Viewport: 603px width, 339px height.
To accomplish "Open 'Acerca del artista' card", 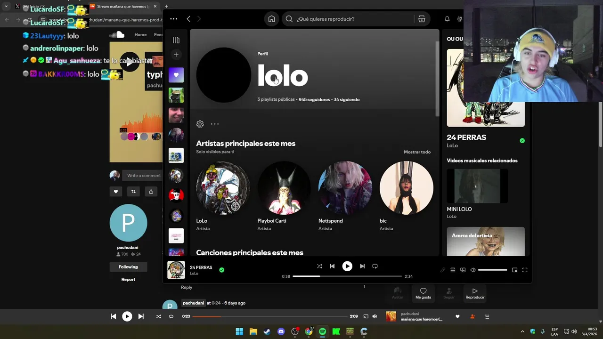I will pyautogui.click(x=486, y=242).
